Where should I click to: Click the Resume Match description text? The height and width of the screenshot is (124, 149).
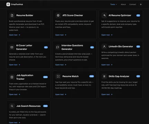[74, 85]
